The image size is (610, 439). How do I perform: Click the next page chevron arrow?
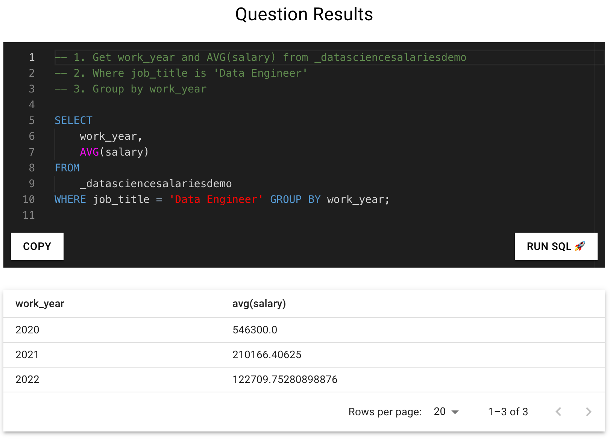pyautogui.click(x=589, y=412)
